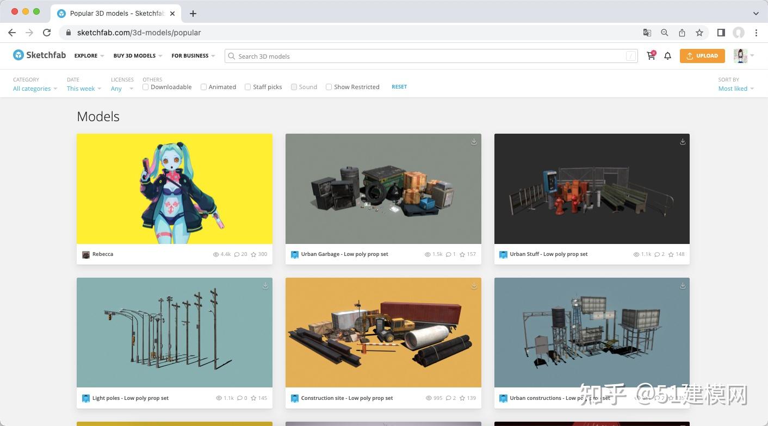Image resolution: width=768 pixels, height=426 pixels.
Task: Open the Light poles model thumbnail
Action: 175,333
